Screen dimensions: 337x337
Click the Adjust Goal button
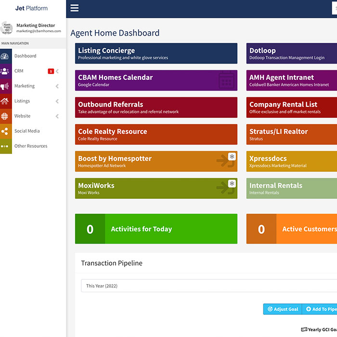pyautogui.click(x=283, y=309)
